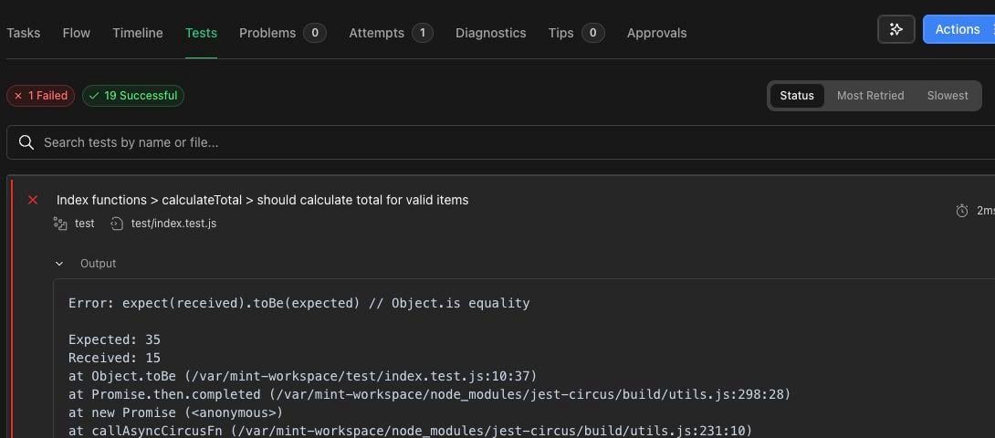995x438 pixels.
Task: Click the 'Expected: 35' output line
Action: pyautogui.click(x=114, y=339)
